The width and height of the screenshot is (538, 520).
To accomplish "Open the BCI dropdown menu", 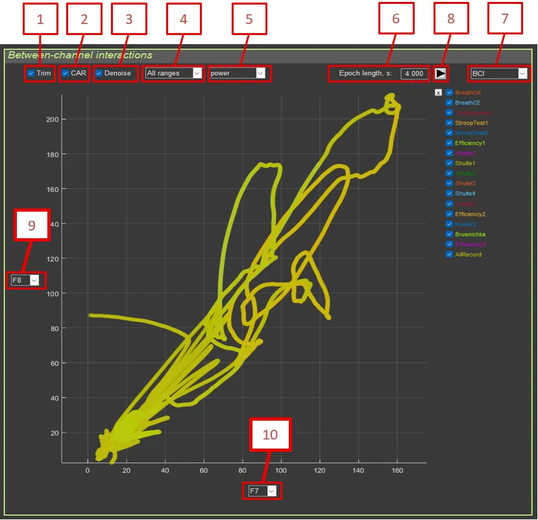I will (498, 73).
